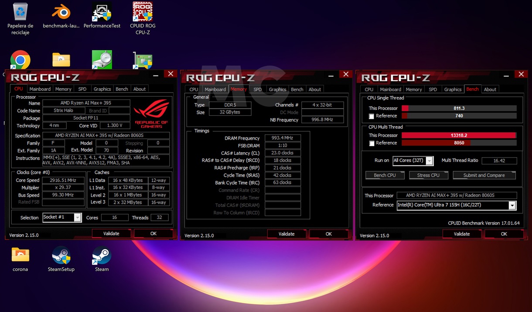Open the Reference processor dropdown

coord(512,205)
